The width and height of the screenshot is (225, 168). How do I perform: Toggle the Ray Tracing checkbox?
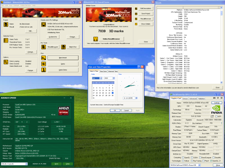192,161
